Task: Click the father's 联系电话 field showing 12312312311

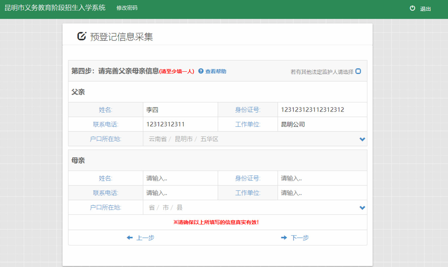Action: click(x=180, y=124)
